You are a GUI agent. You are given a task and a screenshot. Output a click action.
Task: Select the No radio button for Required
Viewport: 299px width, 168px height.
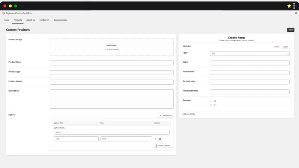[211, 101]
